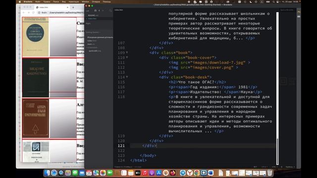Open the Brackets menu in menu bar
The width and height of the screenshot is (317, 178).
pyautogui.click(x=28, y=1)
